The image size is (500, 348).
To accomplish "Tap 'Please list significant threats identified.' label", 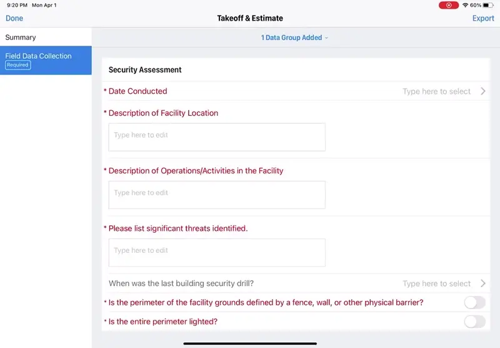I will [x=178, y=228].
